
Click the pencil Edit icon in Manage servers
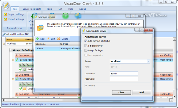tap(48, 39)
